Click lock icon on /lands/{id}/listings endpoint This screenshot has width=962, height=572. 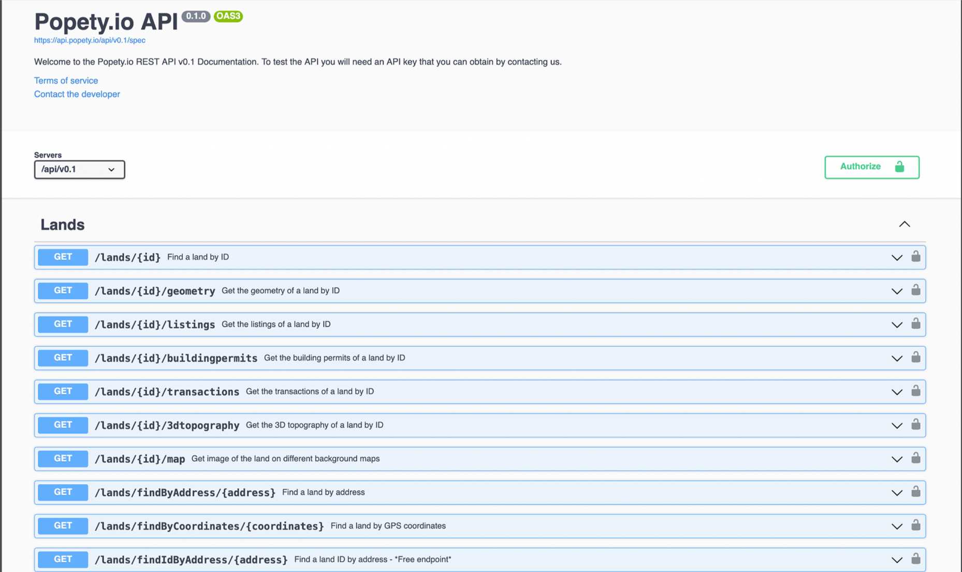pos(915,324)
